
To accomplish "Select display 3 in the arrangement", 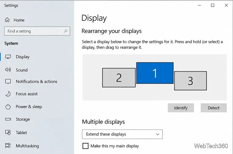I will (x=190, y=81).
